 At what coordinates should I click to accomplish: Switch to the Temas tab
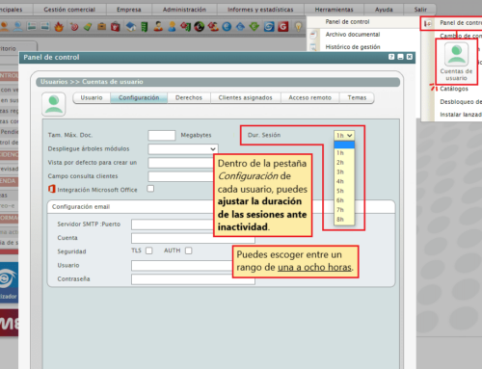357,97
